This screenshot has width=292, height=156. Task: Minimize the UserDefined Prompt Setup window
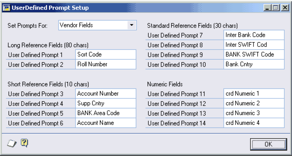click(x=269, y=8)
